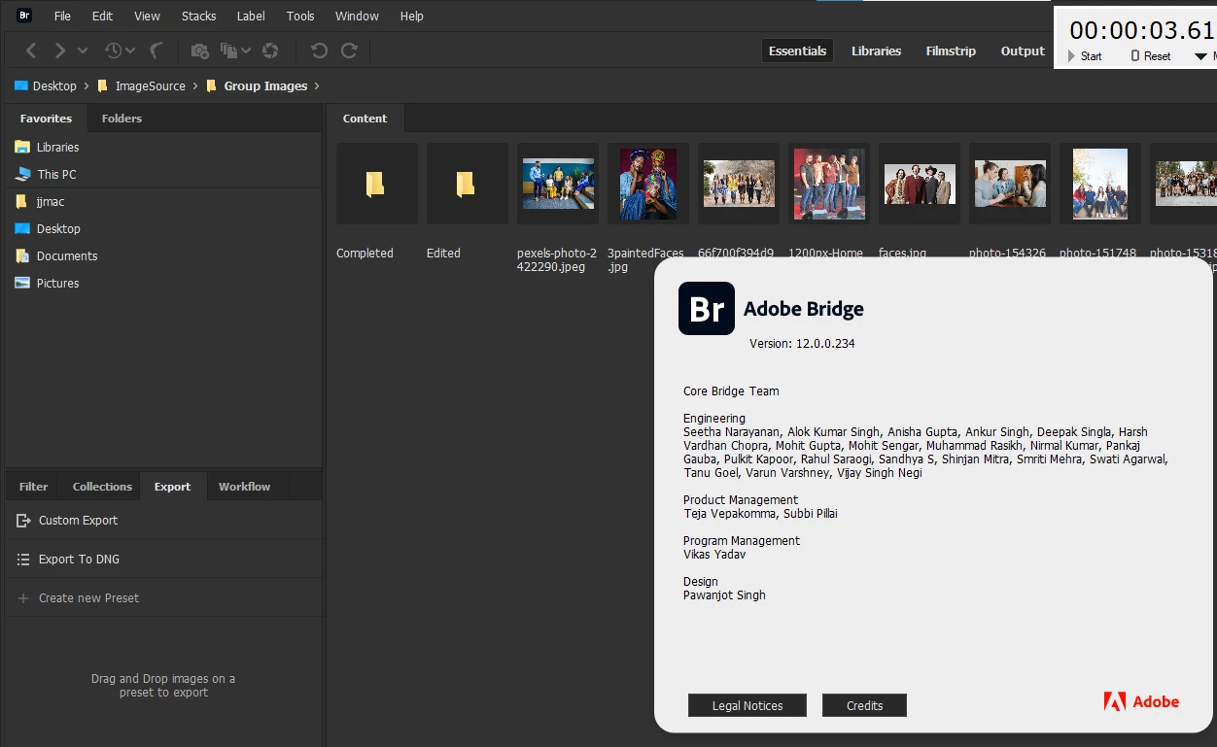Select the Favorites panel tab
The height and width of the screenshot is (747, 1217).
coord(46,119)
